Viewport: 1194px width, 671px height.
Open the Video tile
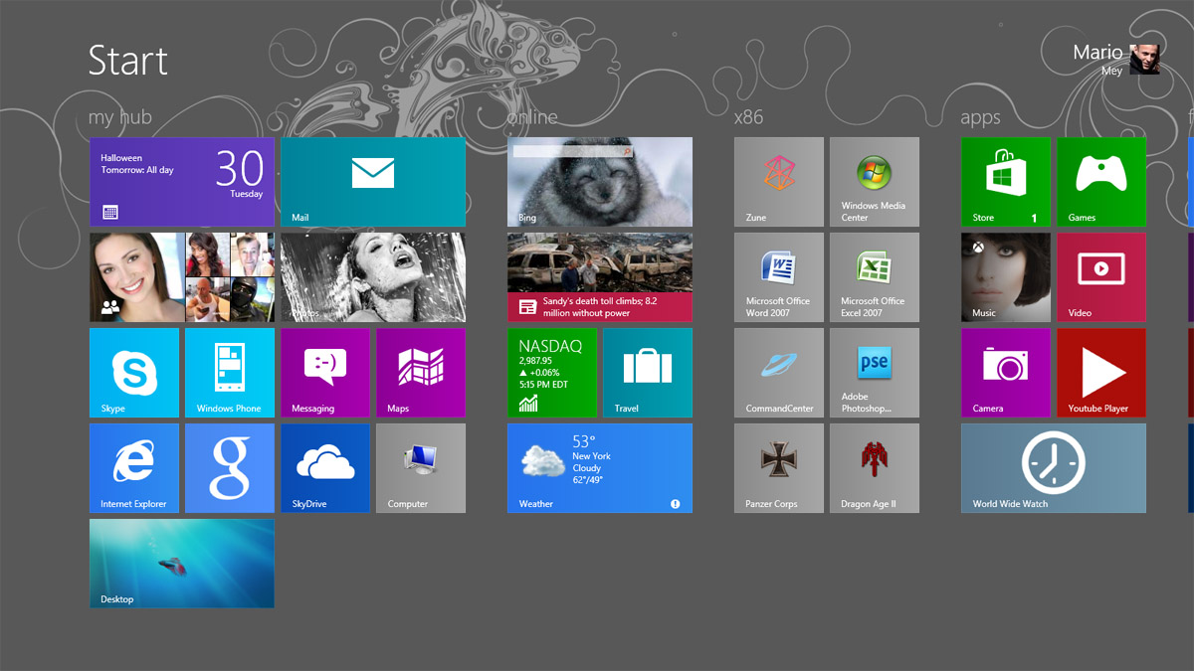[x=1101, y=277]
